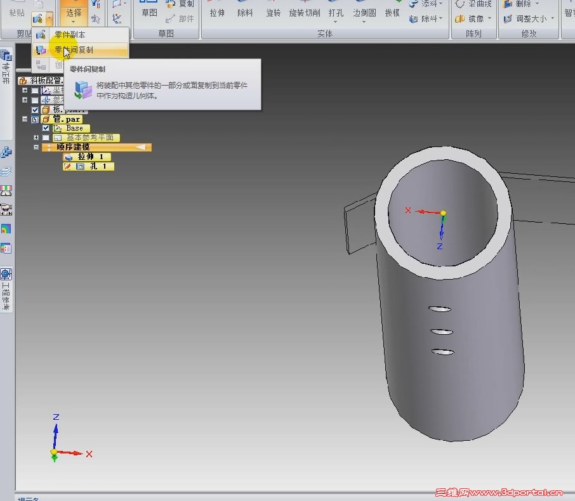575x501 pixels.
Task: Open the 镜像 mirror dropdown arrow
Action: (x=489, y=18)
